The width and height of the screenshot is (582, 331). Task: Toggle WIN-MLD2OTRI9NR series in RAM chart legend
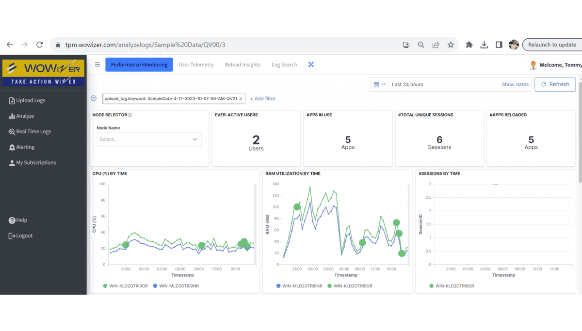coord(298,286)
